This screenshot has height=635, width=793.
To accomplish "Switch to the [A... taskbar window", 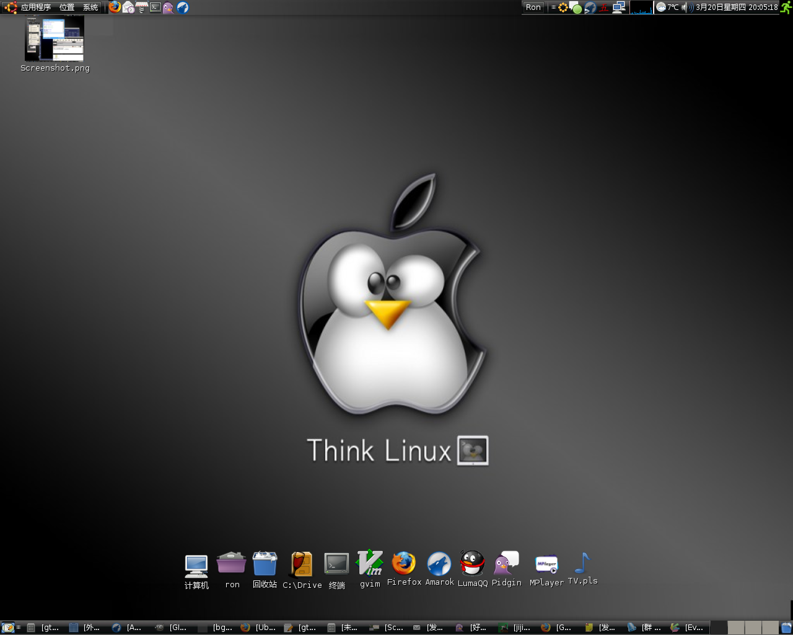I will (x=128, y=628).
